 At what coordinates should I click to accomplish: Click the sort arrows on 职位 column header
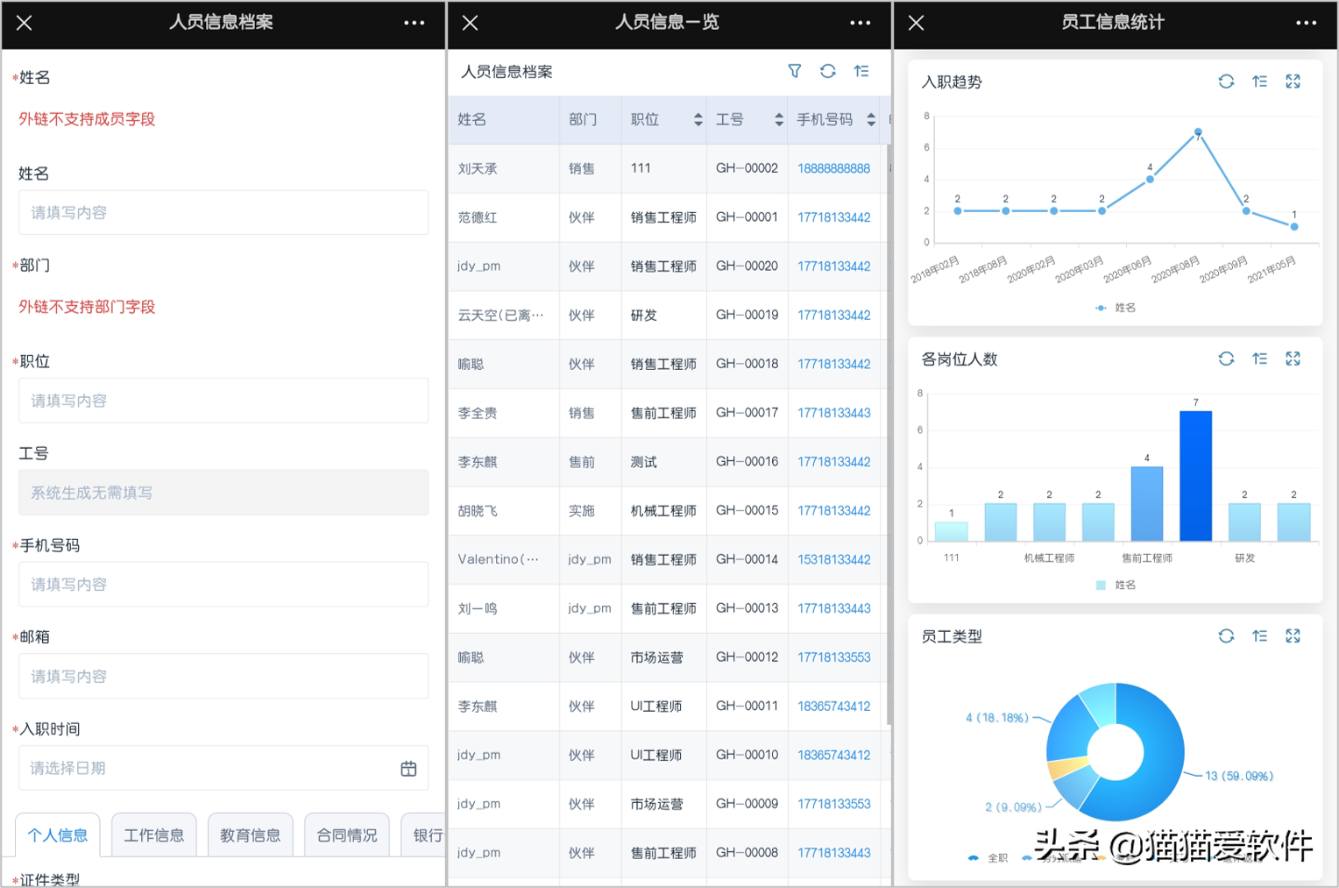point(697,119)
